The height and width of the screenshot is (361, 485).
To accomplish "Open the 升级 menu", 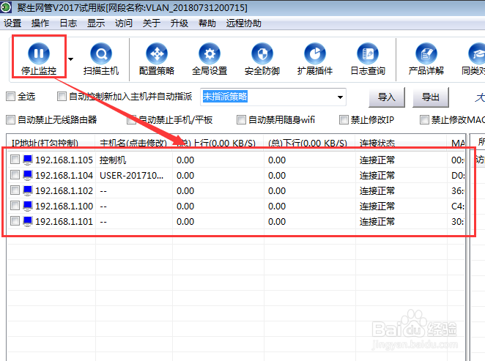I will (x=179, y=23).
